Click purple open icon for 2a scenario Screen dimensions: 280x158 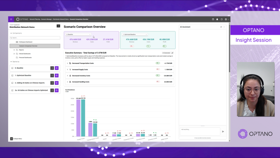(57, 90)
